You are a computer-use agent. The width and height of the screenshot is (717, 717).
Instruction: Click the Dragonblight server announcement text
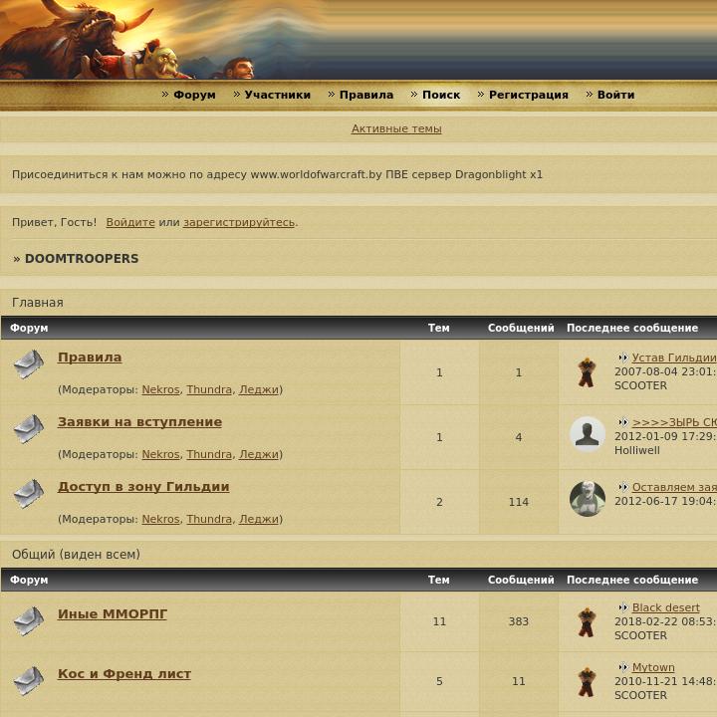pos(277,174)
